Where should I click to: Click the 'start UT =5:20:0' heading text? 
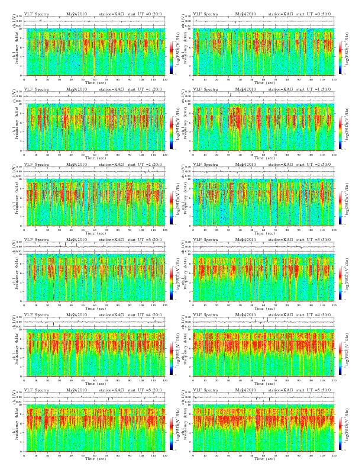coord(144,390)
